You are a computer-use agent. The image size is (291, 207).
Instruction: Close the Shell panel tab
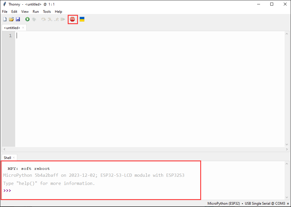[14, 158]
